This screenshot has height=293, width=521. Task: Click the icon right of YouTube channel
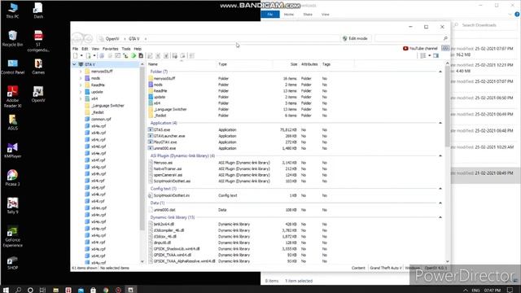445,48
